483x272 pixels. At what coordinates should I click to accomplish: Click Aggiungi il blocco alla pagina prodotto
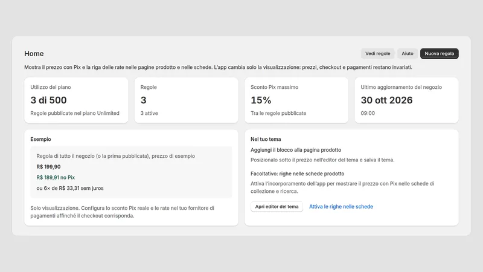(296, 150)
